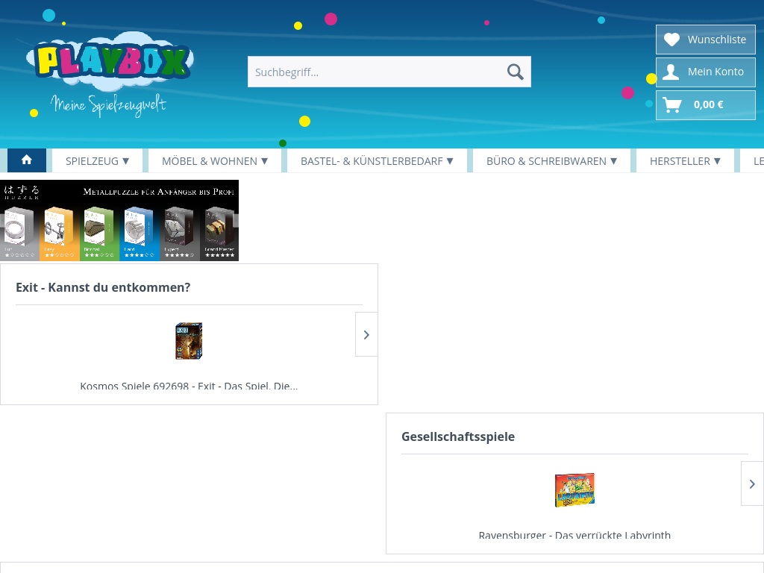Expand the Möbel & Wohnen menu
This screenshot has height=573, width=764.
point(214,160)
